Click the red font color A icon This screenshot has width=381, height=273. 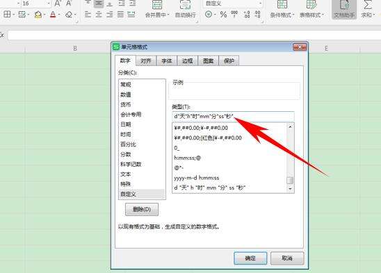click(53, 15)
